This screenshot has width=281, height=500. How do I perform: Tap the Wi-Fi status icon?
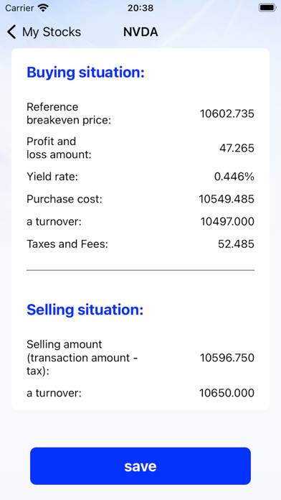tap(43, 8)
